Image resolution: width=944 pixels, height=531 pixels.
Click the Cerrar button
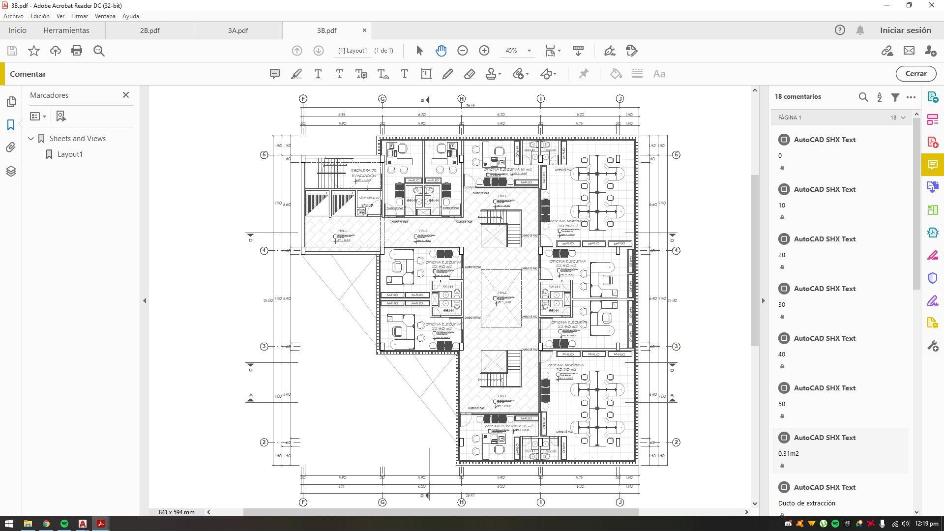click(915, 74)
